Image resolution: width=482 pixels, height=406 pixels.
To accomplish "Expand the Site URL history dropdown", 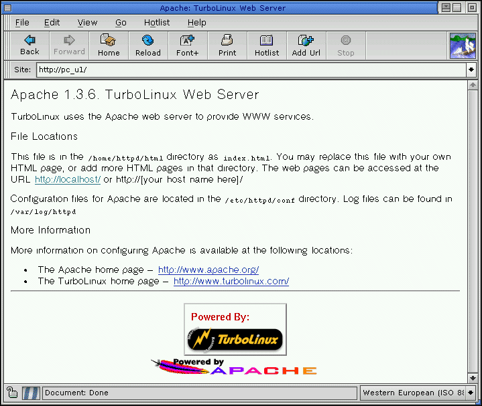I will [471, 70].
